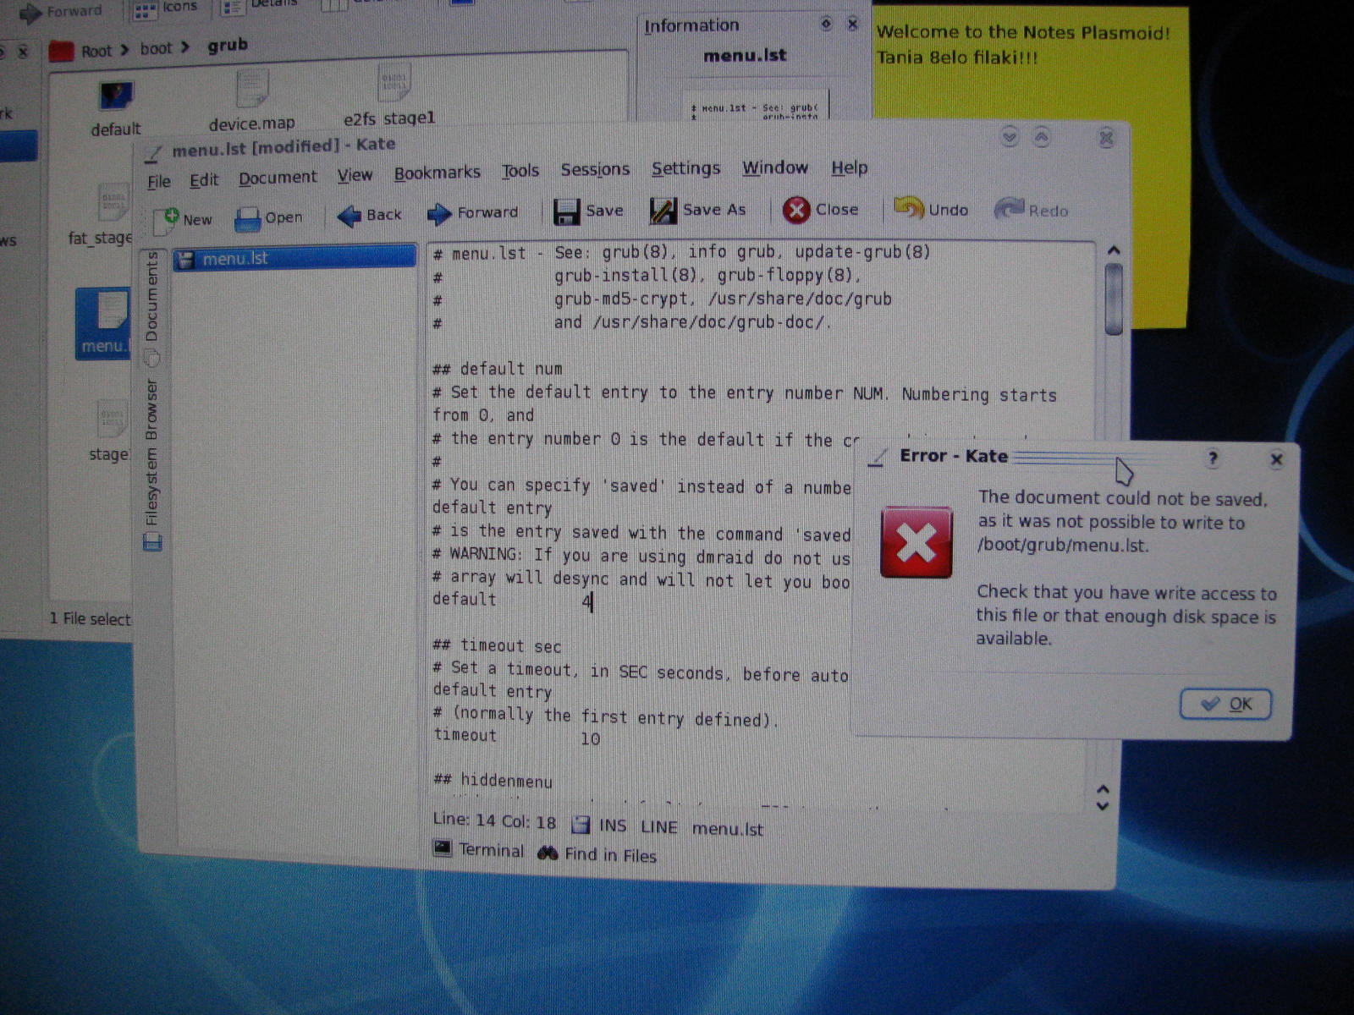Click the up-arrow button in the Kate title bar
The width and height of the screenshot is (1354, 1015).
click(1042, 136)
